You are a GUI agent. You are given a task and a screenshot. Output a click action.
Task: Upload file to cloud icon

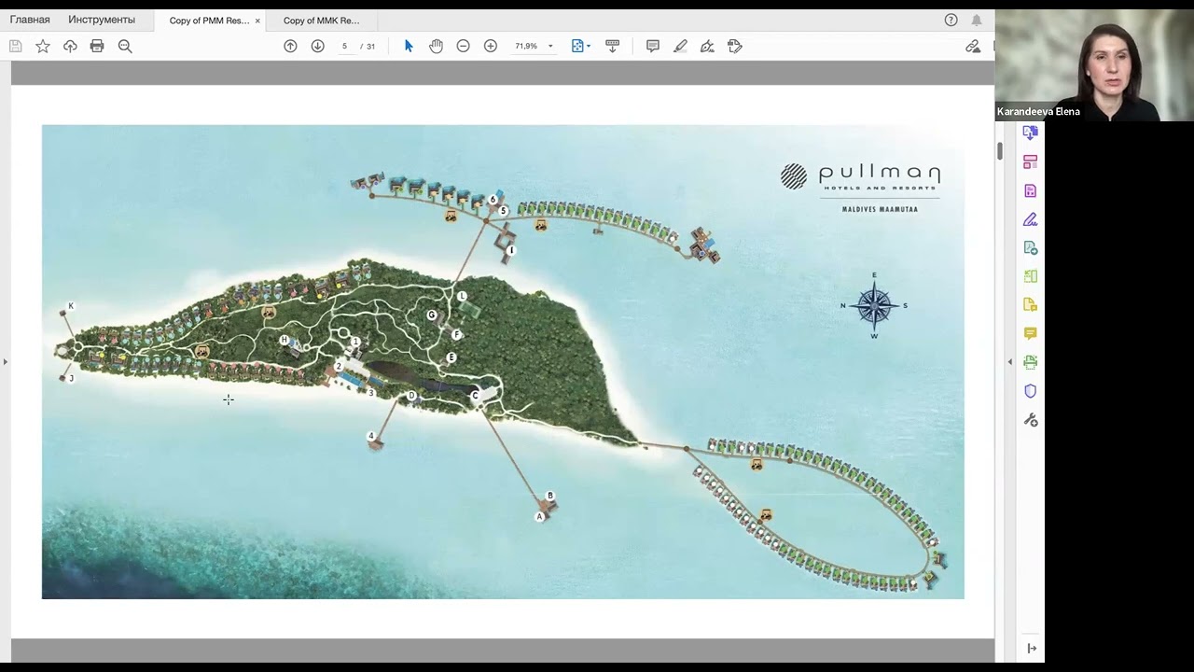tap(70, 46)
